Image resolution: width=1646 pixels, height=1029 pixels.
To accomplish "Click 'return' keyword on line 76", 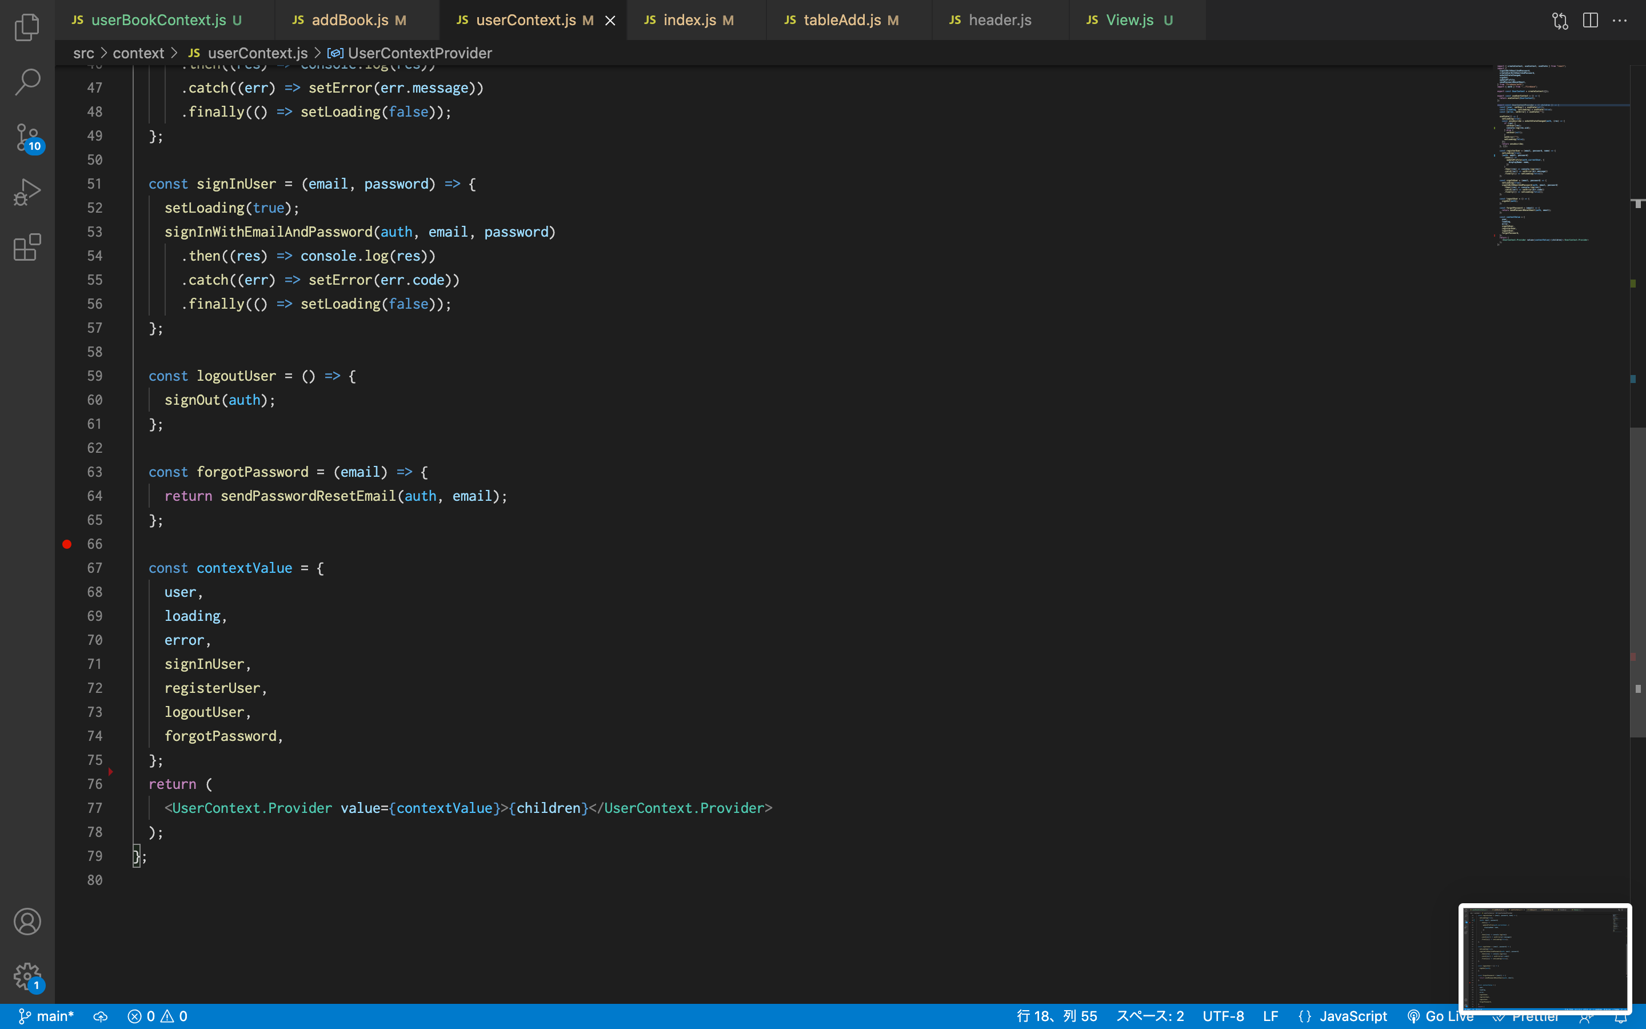I will pyautogui.click(x=172, y=784).
